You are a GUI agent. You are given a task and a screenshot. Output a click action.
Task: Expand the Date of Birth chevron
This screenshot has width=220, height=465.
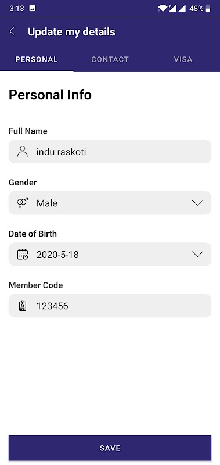point(197,254)
